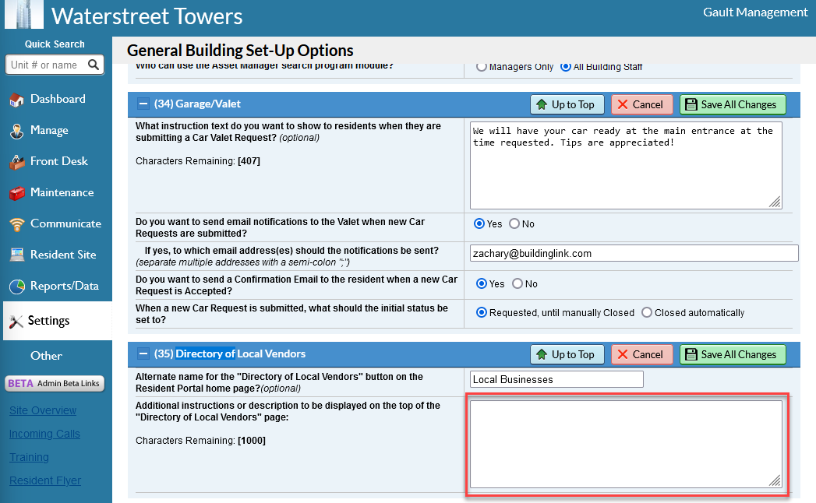
Task: Click the Waterstreet Towers building logo
Action: (x=24, y=15)
